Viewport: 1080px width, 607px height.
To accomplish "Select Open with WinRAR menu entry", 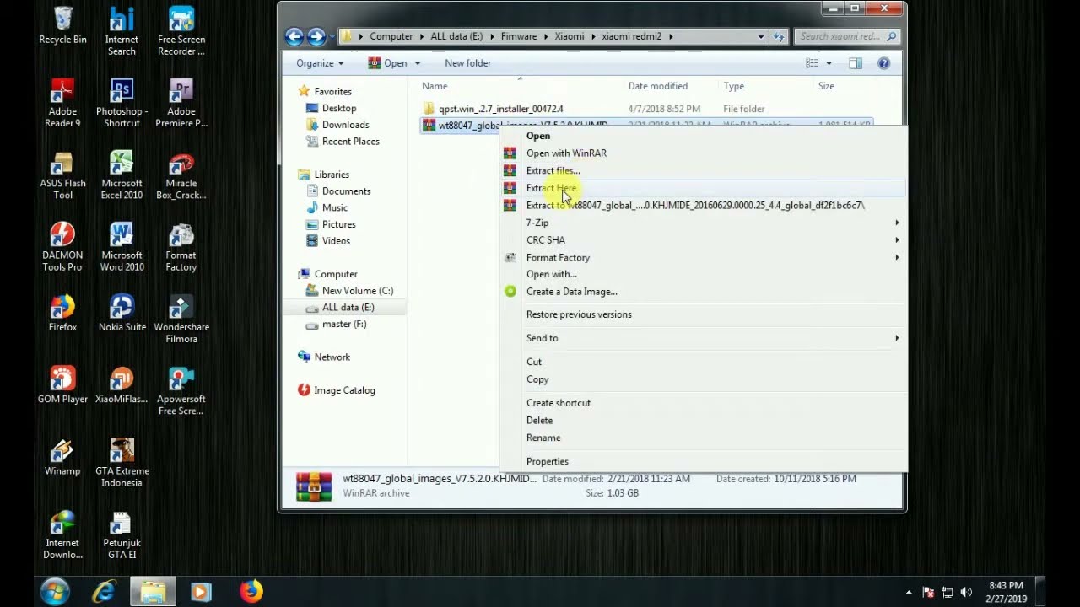I will (704, 153).
